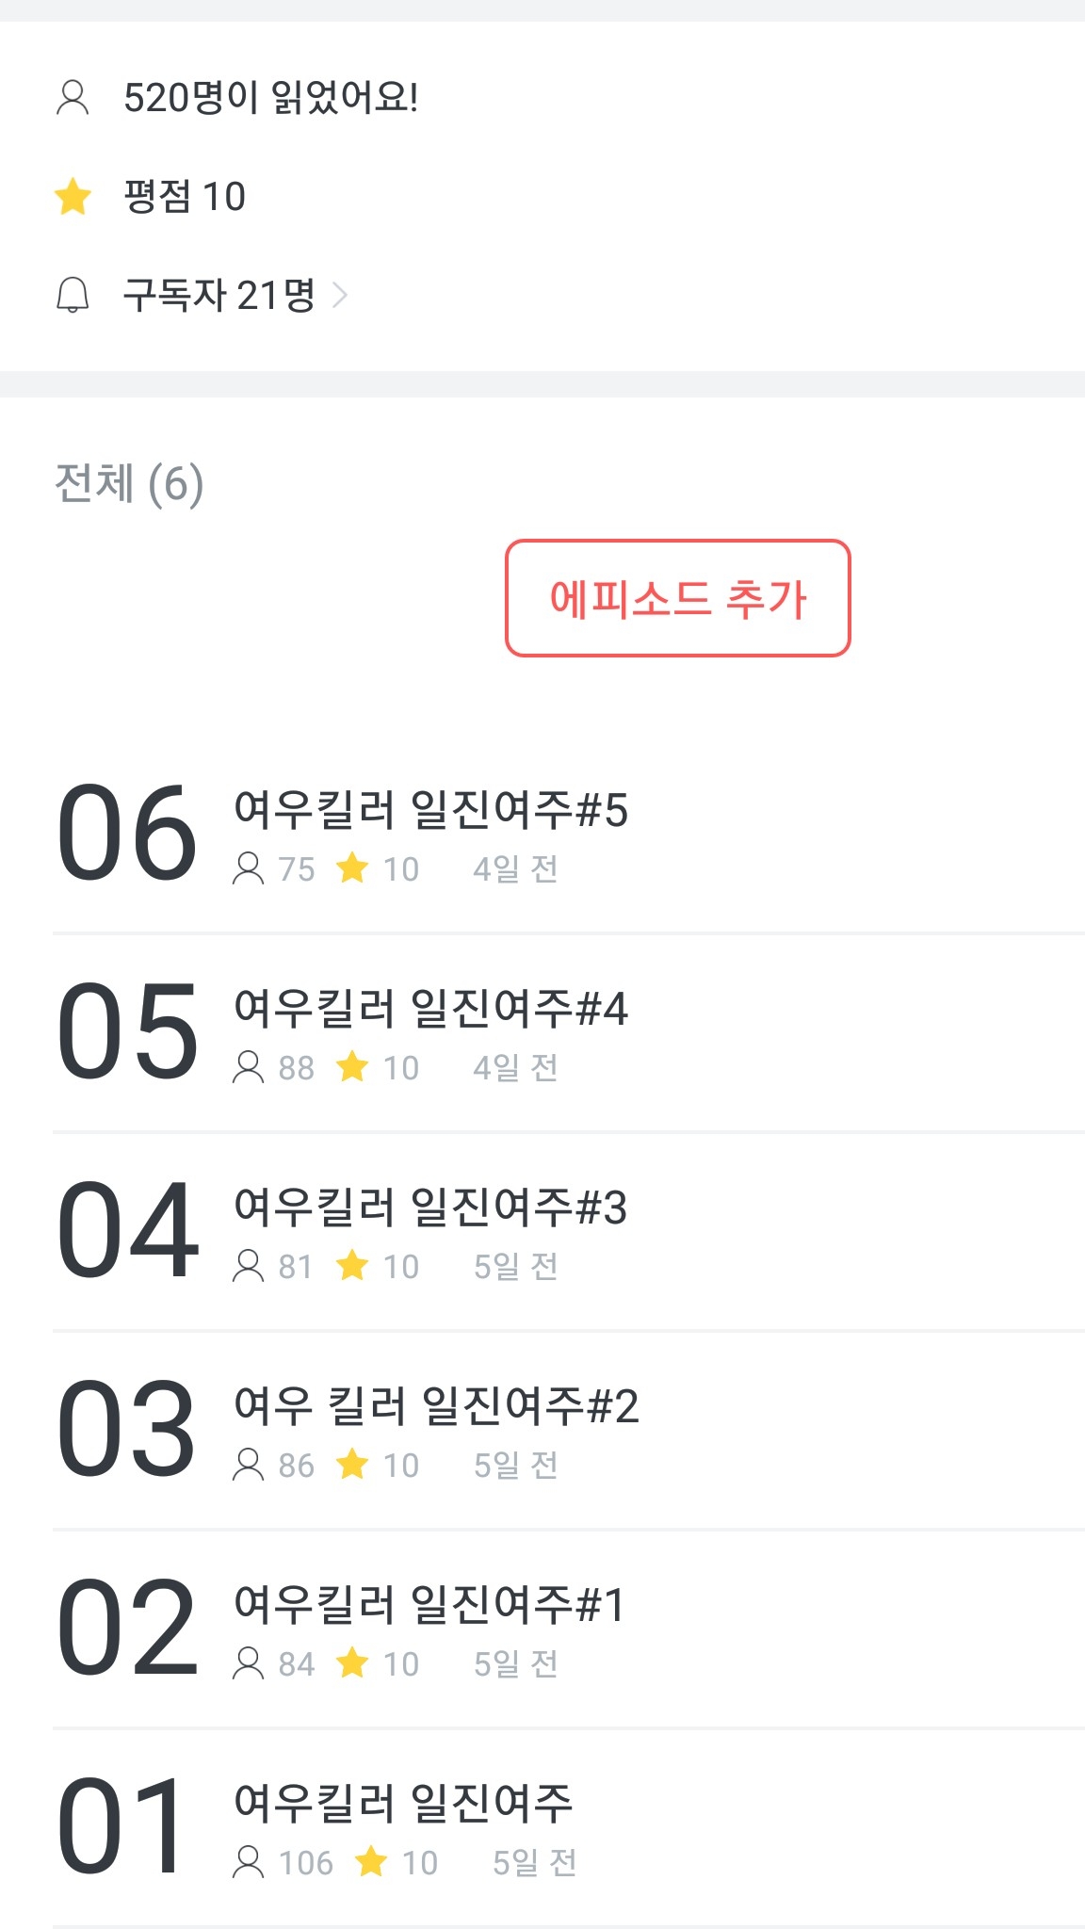This screenshot has width=1085, height=1929.
Task: Open episode 여우킬러 일진여주#4
Action: click(x=430, y=1009)
